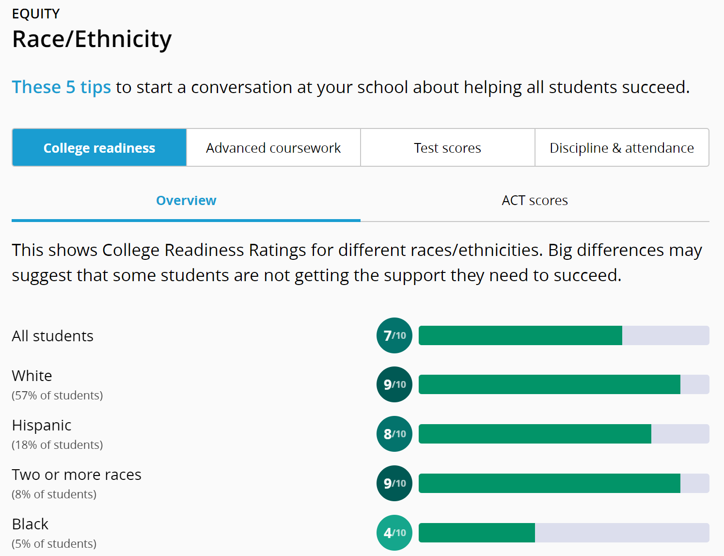Click the Hispanic 8/10 rating circle
Viewport: 724px width, 556px height.
click(394, 434)
